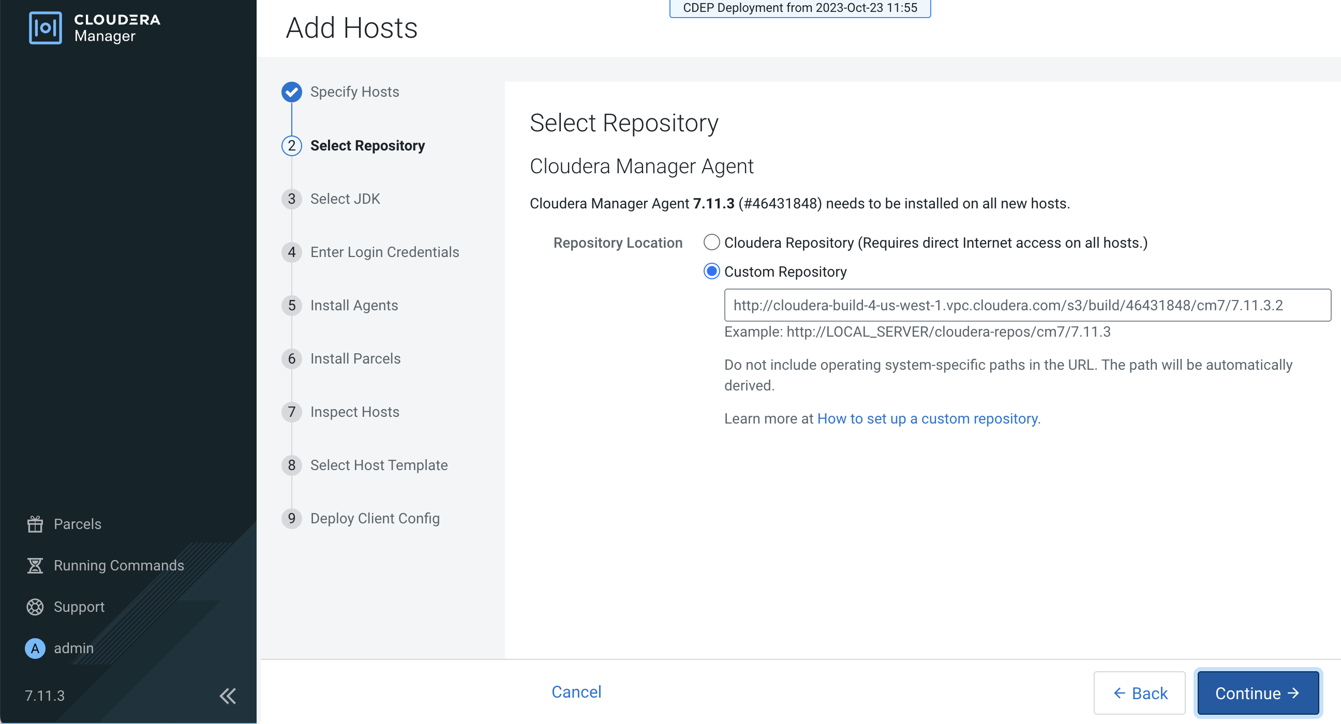Click the Specify Hosts checkmark step icon
Image resolution: width=1341 pixels, height=724 pixels.
point(291,92)
